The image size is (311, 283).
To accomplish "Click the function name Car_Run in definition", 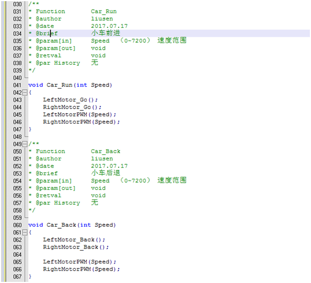I will coord(60,85).
